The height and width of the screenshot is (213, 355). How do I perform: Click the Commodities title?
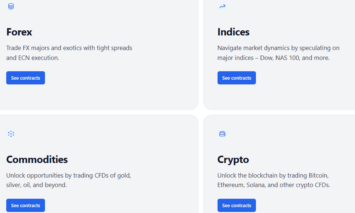pos(37,160)
